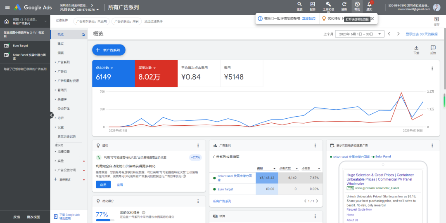The image size is (446, 223).
Task: Go to previous date range arrow
Action: click(389, 34)
